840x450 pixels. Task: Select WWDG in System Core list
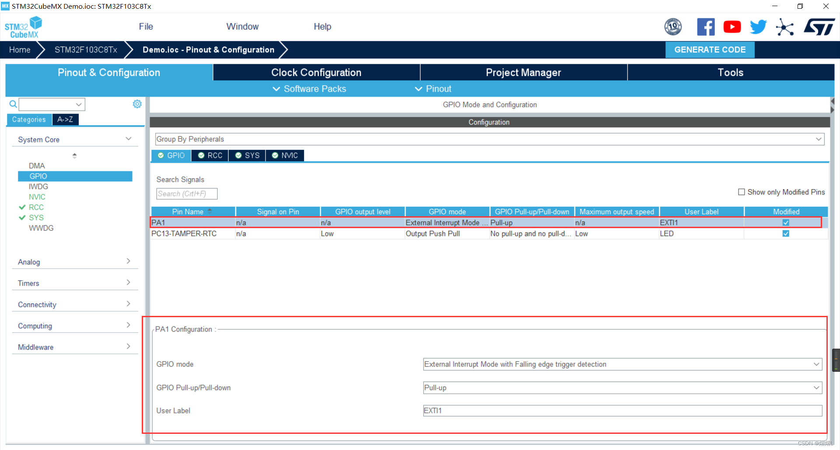coord(41,228)
